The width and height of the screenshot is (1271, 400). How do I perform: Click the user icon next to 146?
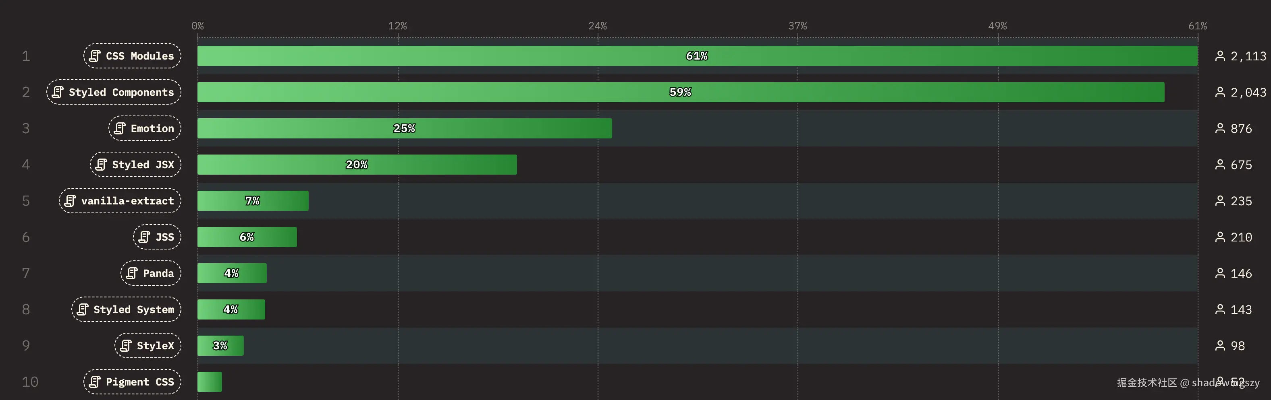pos(1220,273)
